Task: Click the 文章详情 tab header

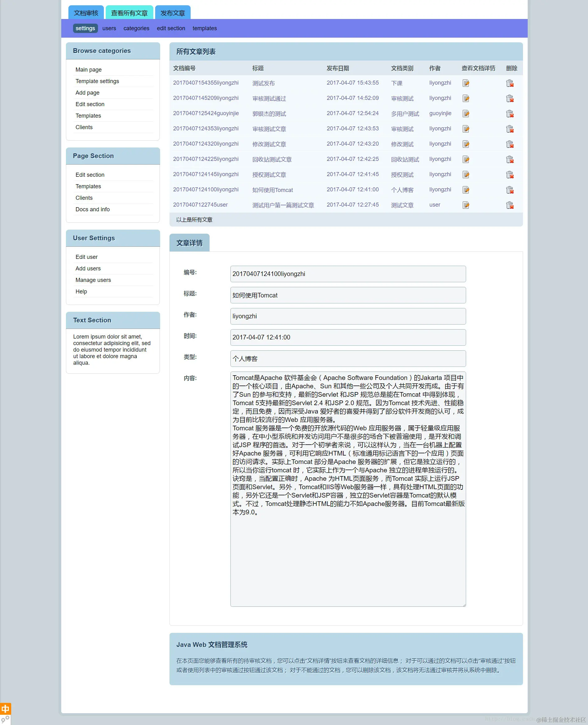Action: [189, 243]
